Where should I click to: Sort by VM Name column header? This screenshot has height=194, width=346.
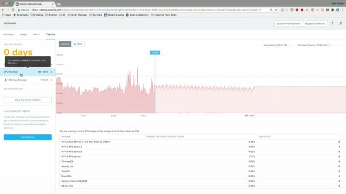(66, 137)
